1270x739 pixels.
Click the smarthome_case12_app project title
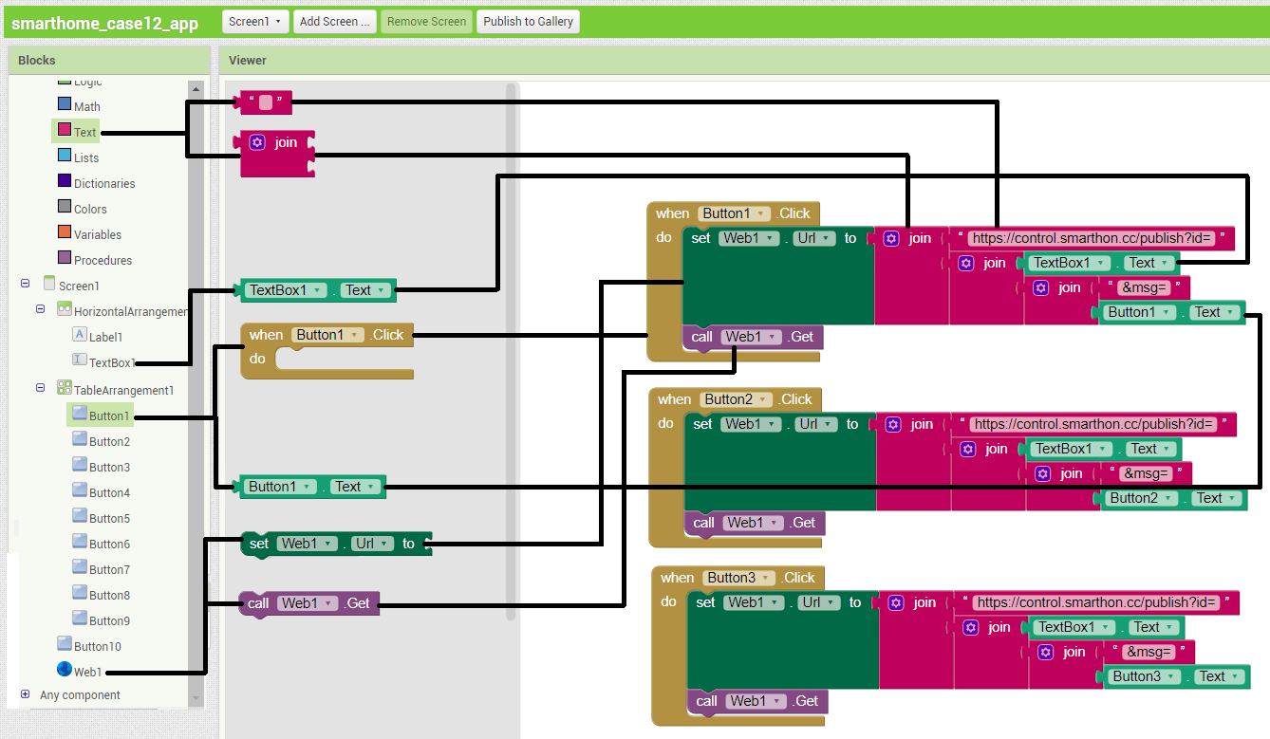[105, 23]
